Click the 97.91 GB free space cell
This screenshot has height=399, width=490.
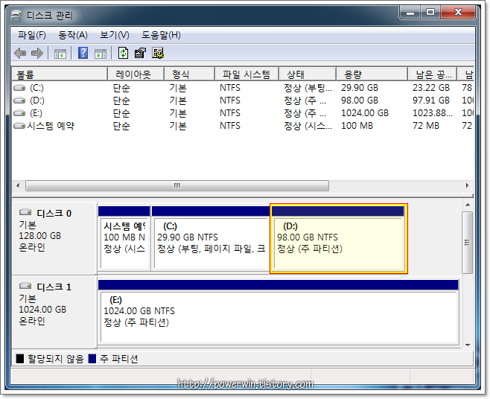click(431, 100)
